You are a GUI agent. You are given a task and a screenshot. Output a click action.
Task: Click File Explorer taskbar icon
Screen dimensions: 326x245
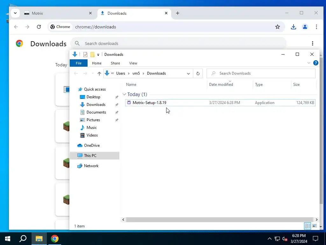point(39,239)
